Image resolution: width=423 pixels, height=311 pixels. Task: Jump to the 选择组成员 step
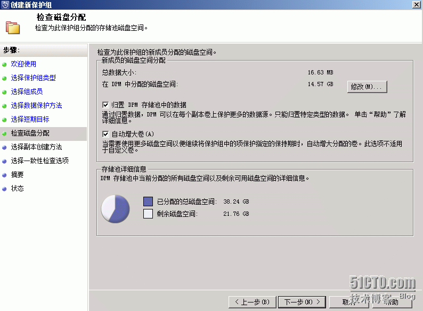(27, 91)
